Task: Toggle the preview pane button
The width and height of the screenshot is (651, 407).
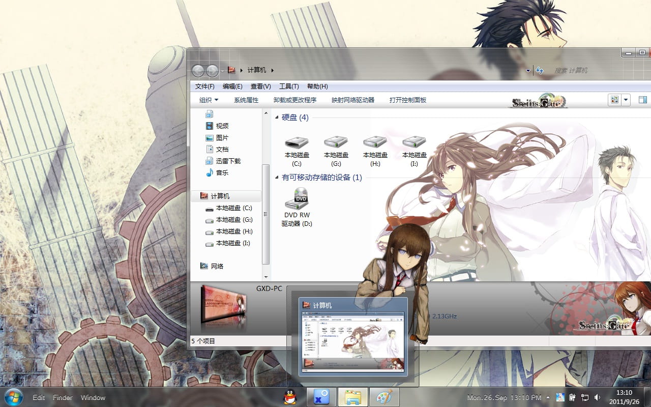Action: (642, 100)
